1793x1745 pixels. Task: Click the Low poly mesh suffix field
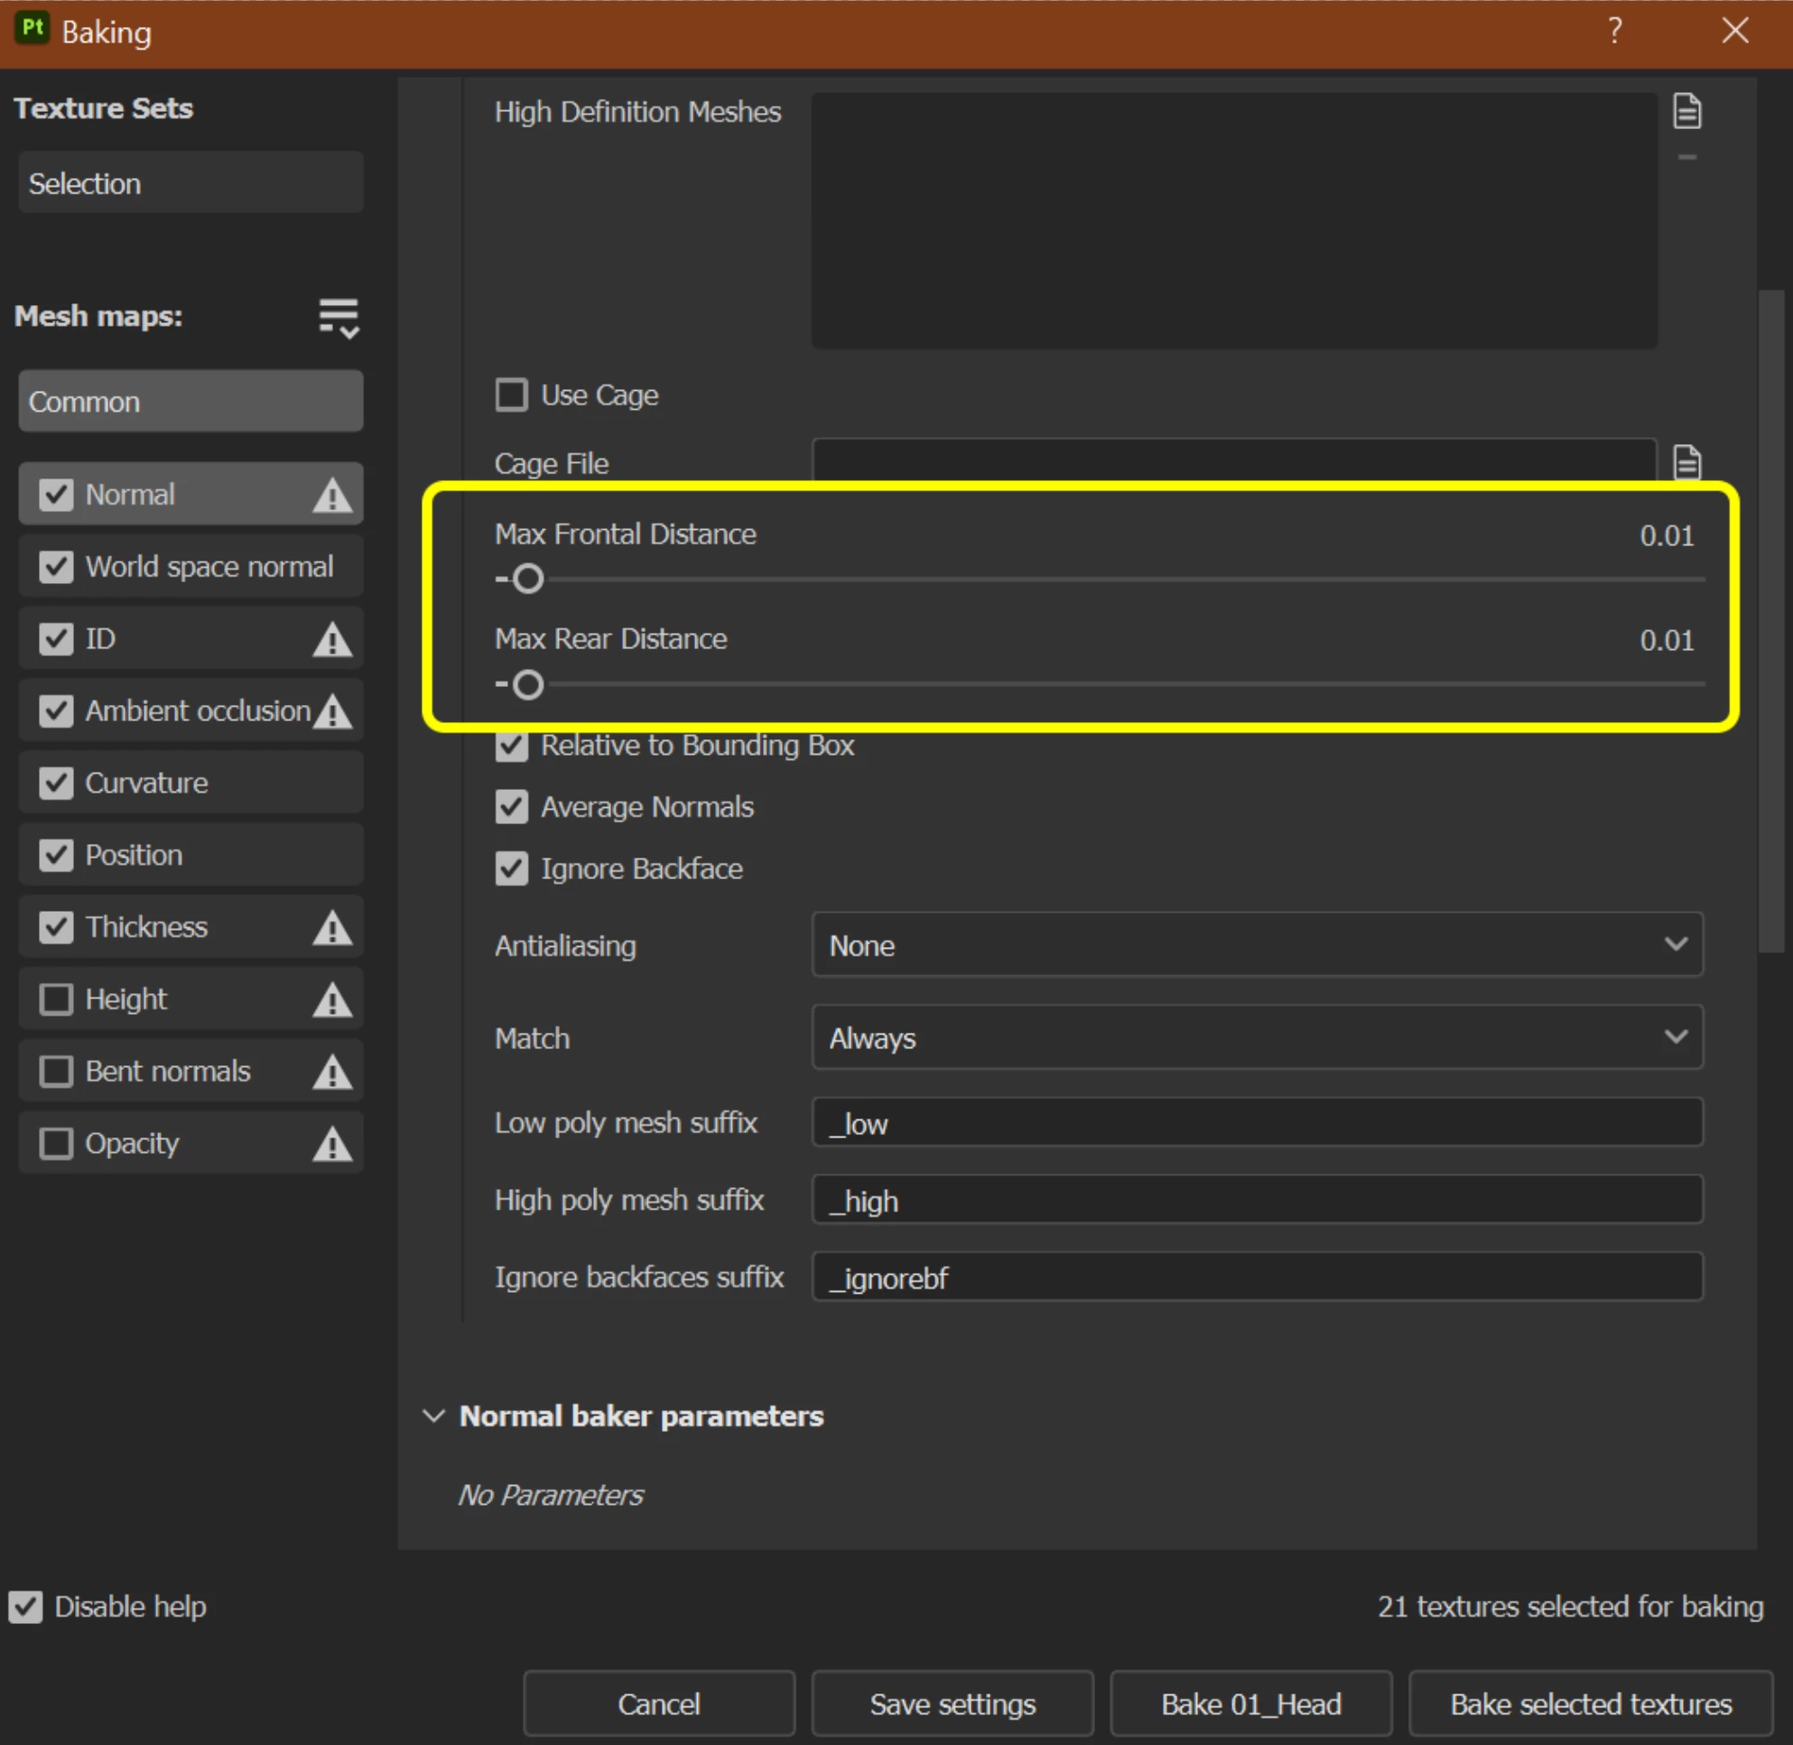(x=1257, y=1123)
